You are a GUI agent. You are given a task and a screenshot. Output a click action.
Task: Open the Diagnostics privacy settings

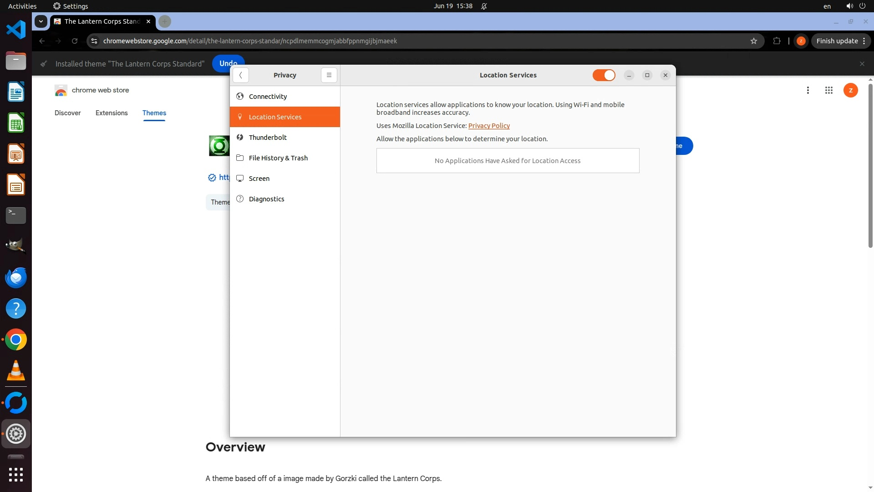click(266, 199)
